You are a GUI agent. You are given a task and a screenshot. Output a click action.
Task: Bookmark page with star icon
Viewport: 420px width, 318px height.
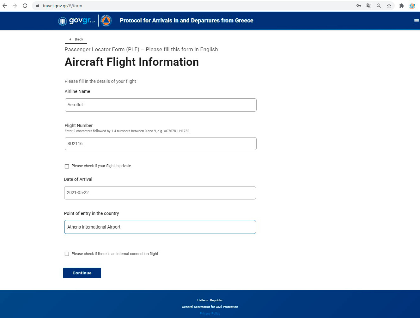[x=389, y=6]
